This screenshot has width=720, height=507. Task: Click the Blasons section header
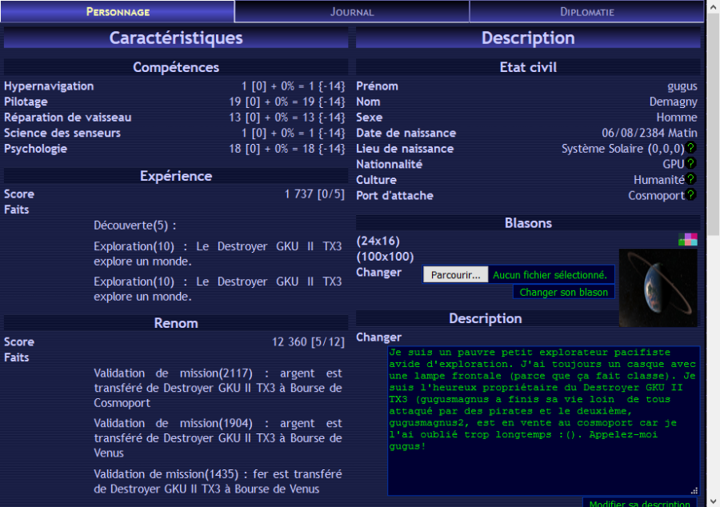click(528, 223)
